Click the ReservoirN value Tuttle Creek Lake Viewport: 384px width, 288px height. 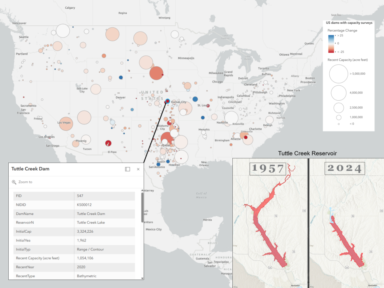pyautogui.click(x=91, y=222)
